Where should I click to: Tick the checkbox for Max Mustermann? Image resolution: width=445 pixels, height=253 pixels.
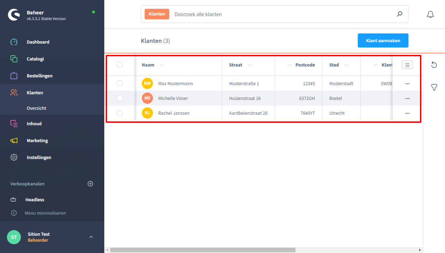119,83
